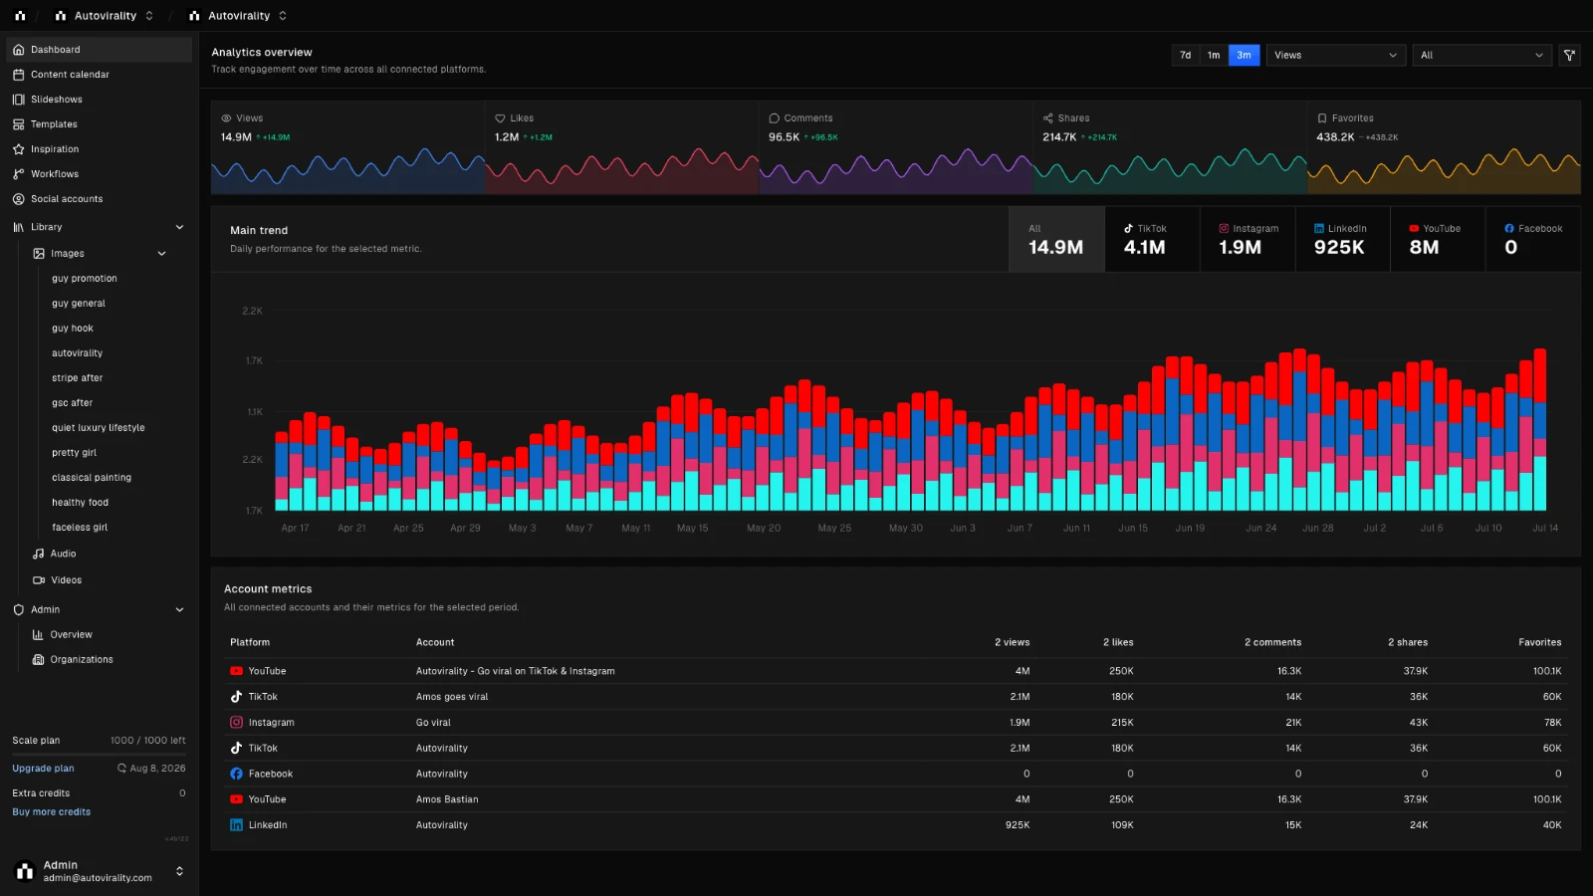Open the Views metric dropdown
1593x896 pixels.
tap(1336, 56)
